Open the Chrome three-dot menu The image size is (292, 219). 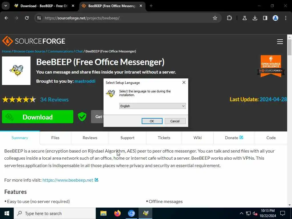[x=286, y=18]
